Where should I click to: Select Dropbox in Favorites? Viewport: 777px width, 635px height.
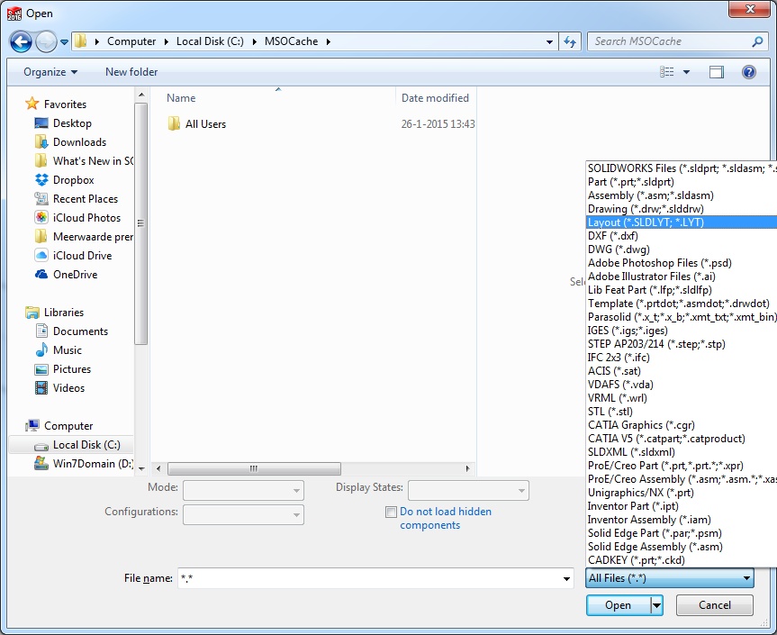click(65, 180)
